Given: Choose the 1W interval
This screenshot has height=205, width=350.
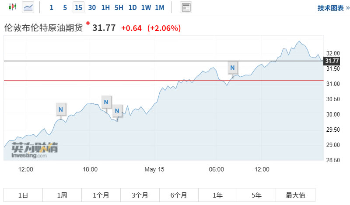Looking at the screenshot, I should point(146,7).
